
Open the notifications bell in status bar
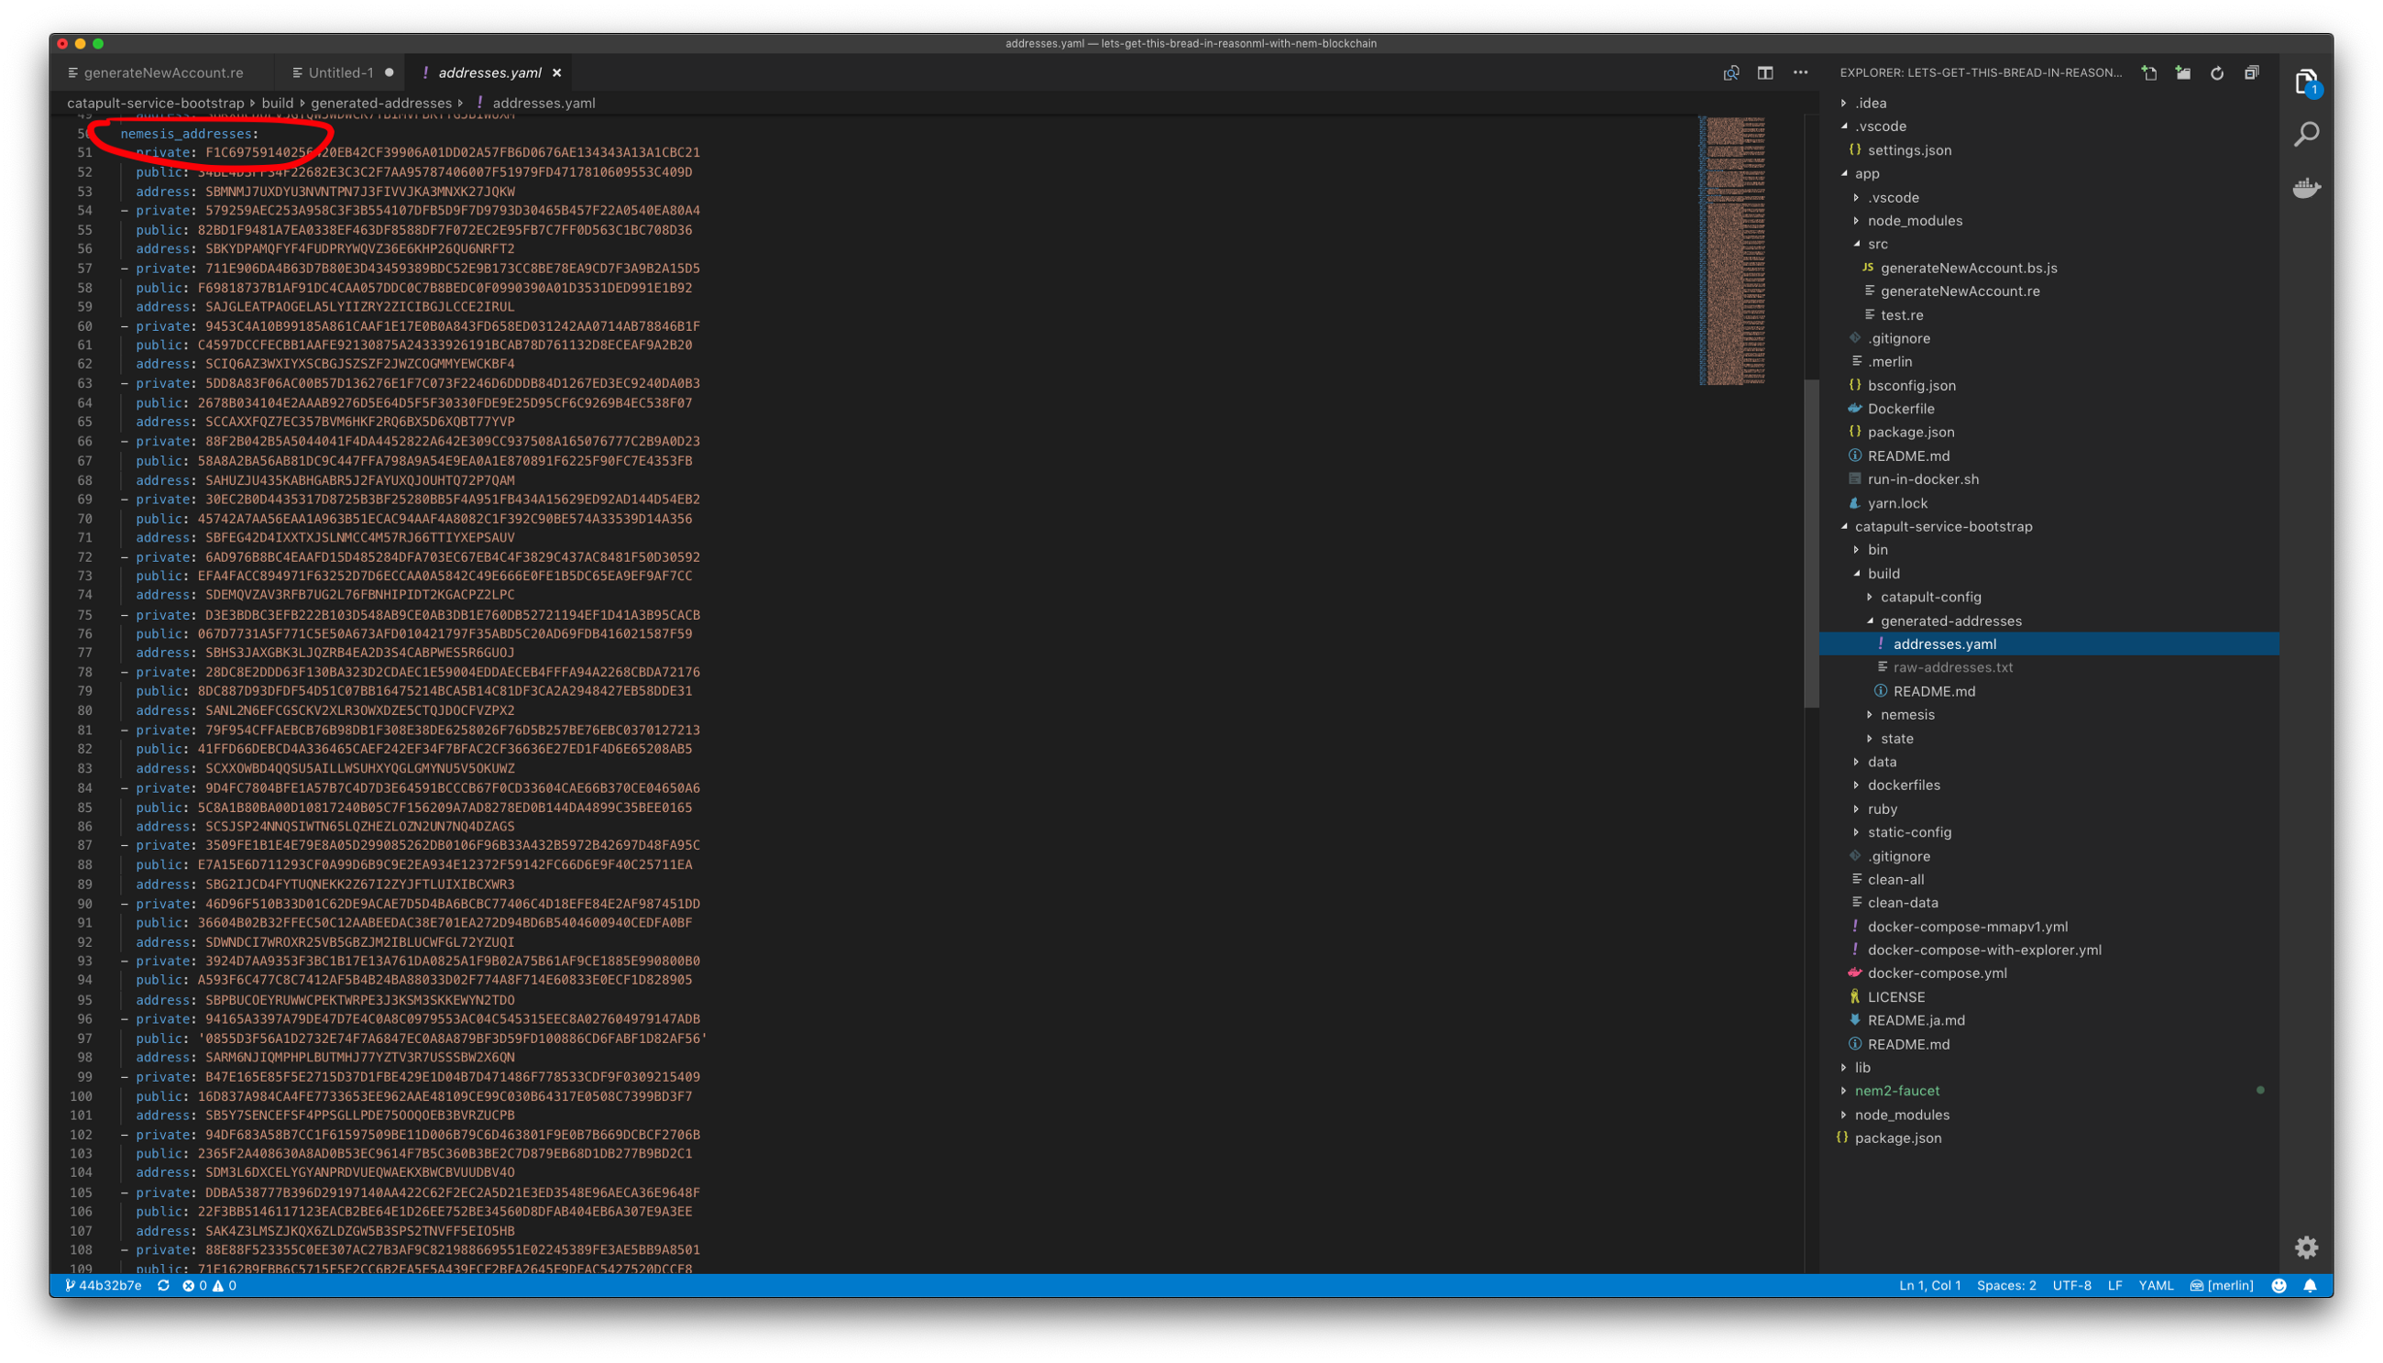(2310, 1285)
